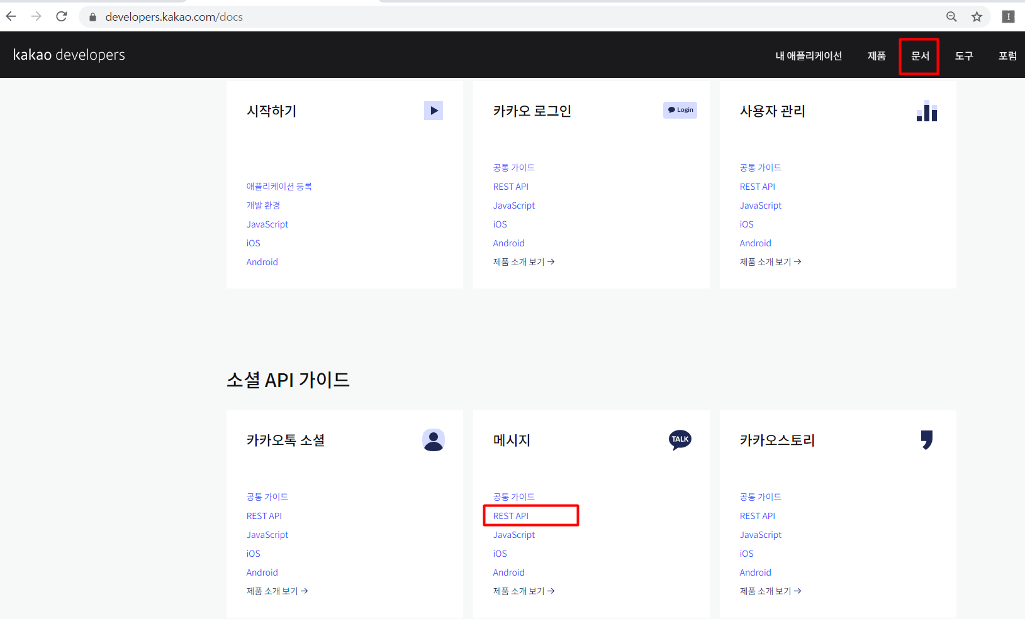Open REST API under 카카오스토리
Screen dimensions: 1025x619
point(758,516)
